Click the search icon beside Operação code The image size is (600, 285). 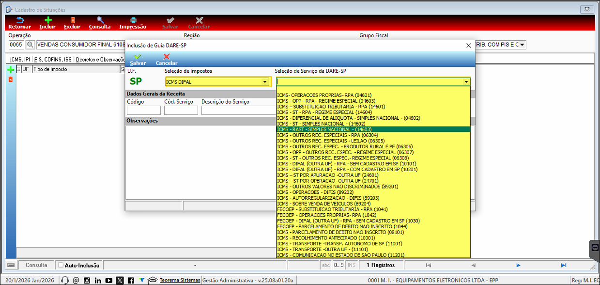tap(30, 45)
